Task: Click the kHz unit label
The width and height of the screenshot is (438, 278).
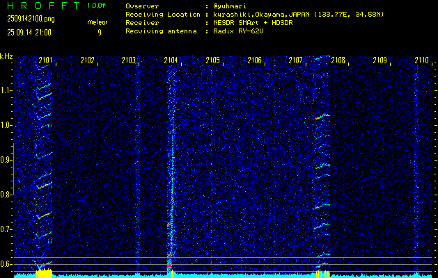Action: [6, 56]
